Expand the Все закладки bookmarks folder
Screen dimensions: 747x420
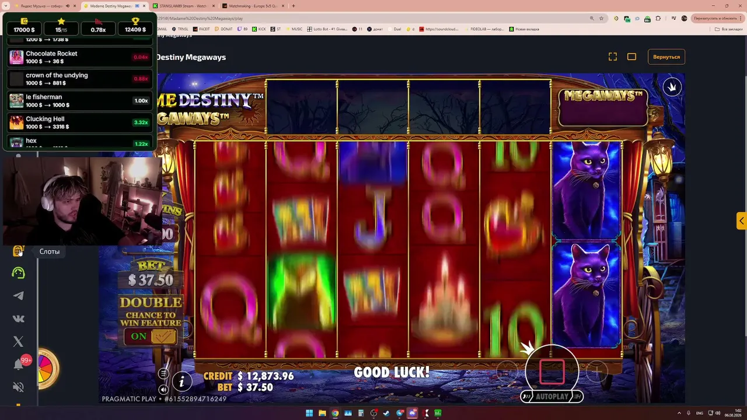pyautogui.click(x=729, y=29)
